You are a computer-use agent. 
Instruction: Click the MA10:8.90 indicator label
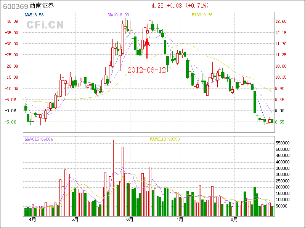(x=119, y=15)
